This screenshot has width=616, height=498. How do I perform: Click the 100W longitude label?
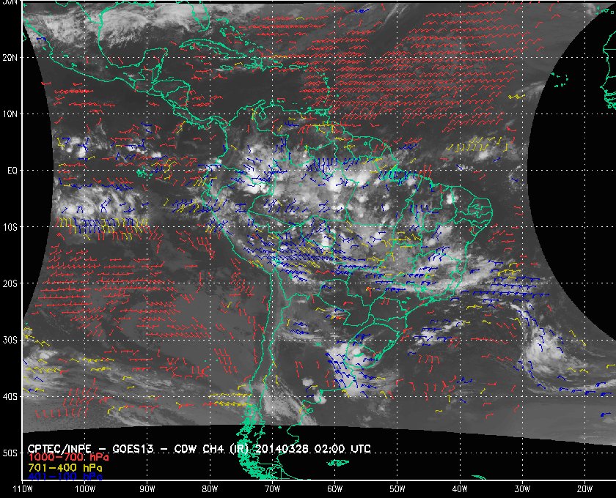(x=85, y=489)
